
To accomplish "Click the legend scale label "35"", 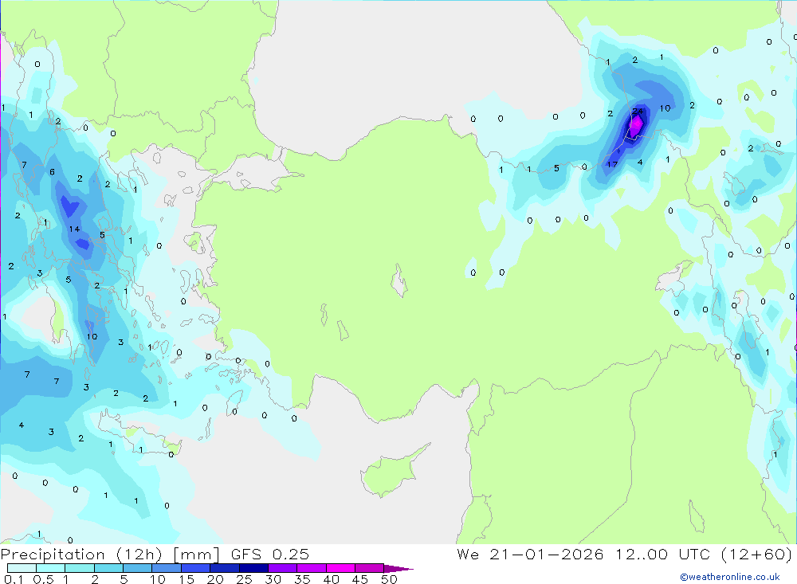I will tap(302, 579).
